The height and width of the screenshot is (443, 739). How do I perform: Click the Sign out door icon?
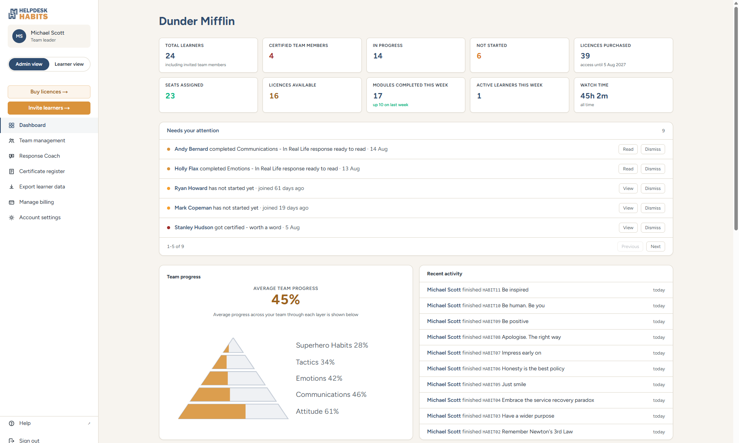pyautogui.click(x=12, y=441)
